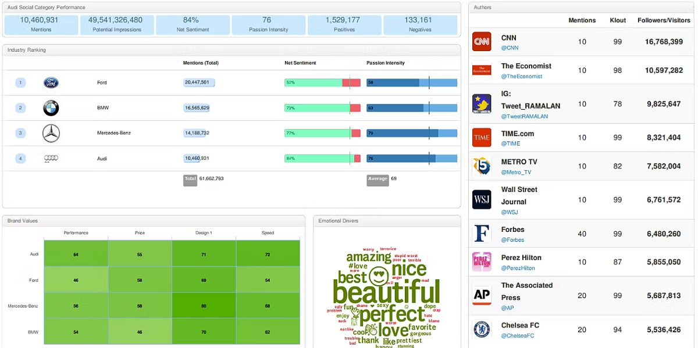Sort authors by Mentions column header
Image resolution: width=698 pixels, height=348 pixels.
(x=582, y=20)
